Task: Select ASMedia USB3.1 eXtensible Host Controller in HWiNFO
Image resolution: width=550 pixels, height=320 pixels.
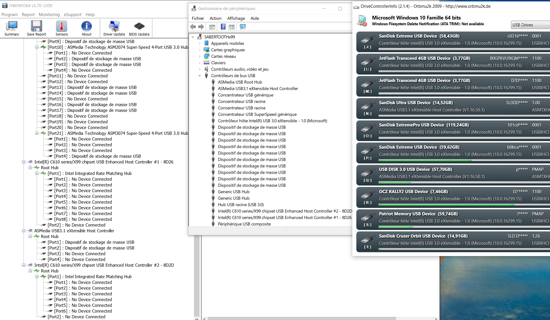Action: point(74,231)
